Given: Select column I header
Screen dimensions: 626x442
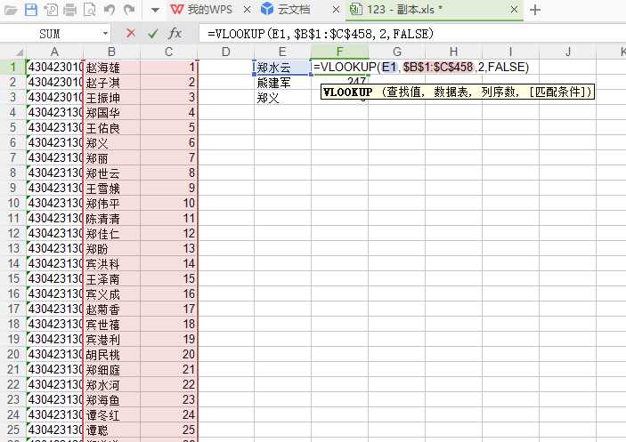Looking at the screenshot, I should pos(510,52).
